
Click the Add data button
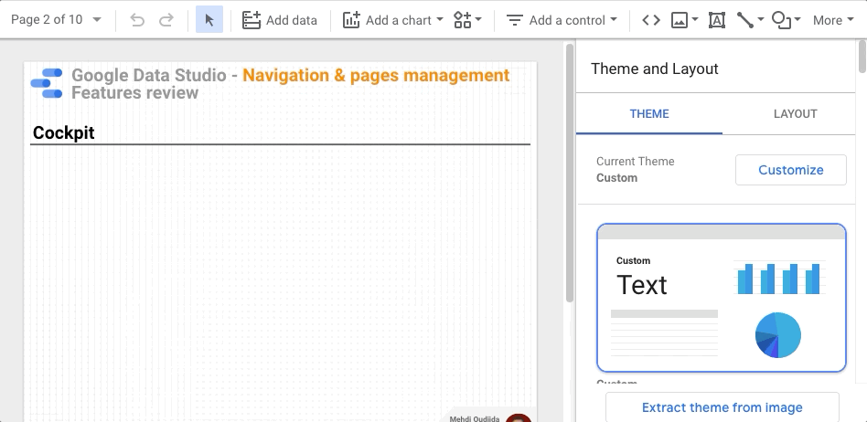(x=280, y=20)
